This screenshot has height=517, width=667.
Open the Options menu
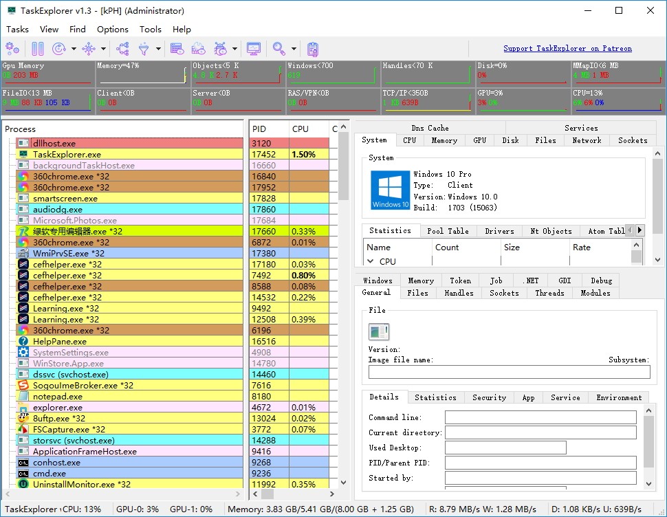pos(112,29)
